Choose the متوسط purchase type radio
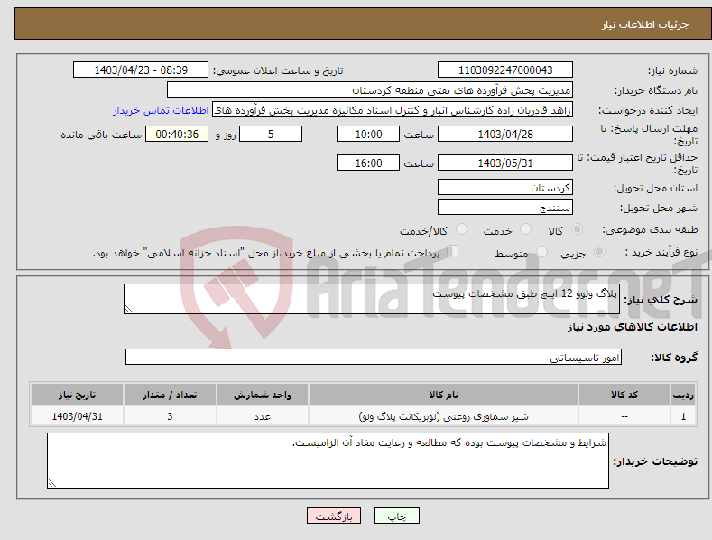This screenshot has height=540, width=712. 541,252
